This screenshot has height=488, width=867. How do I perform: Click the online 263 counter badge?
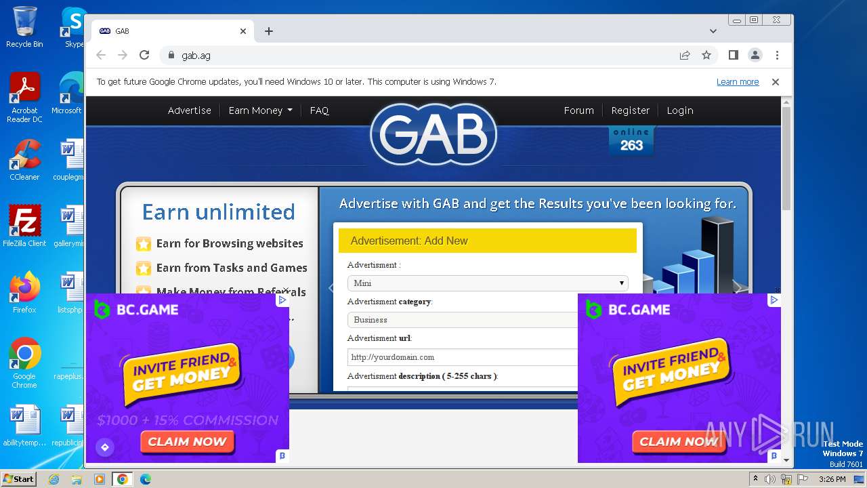pyautogui.click(x=631, y=140)
